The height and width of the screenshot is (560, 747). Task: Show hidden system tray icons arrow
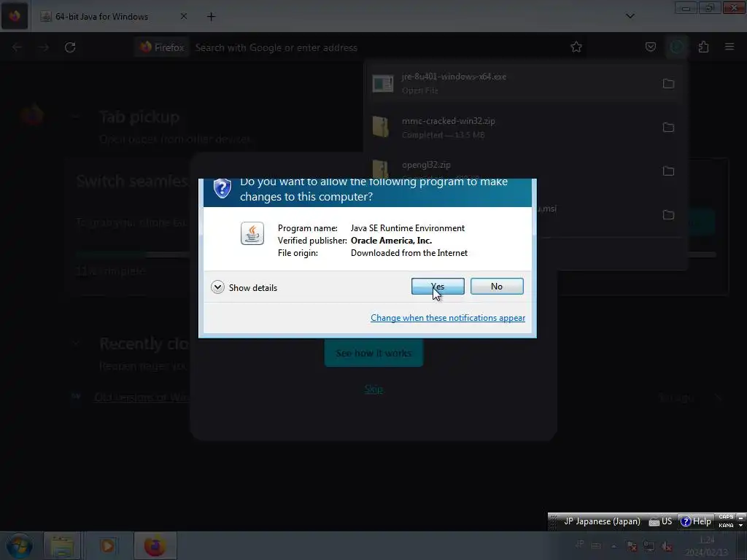point(614,546)
